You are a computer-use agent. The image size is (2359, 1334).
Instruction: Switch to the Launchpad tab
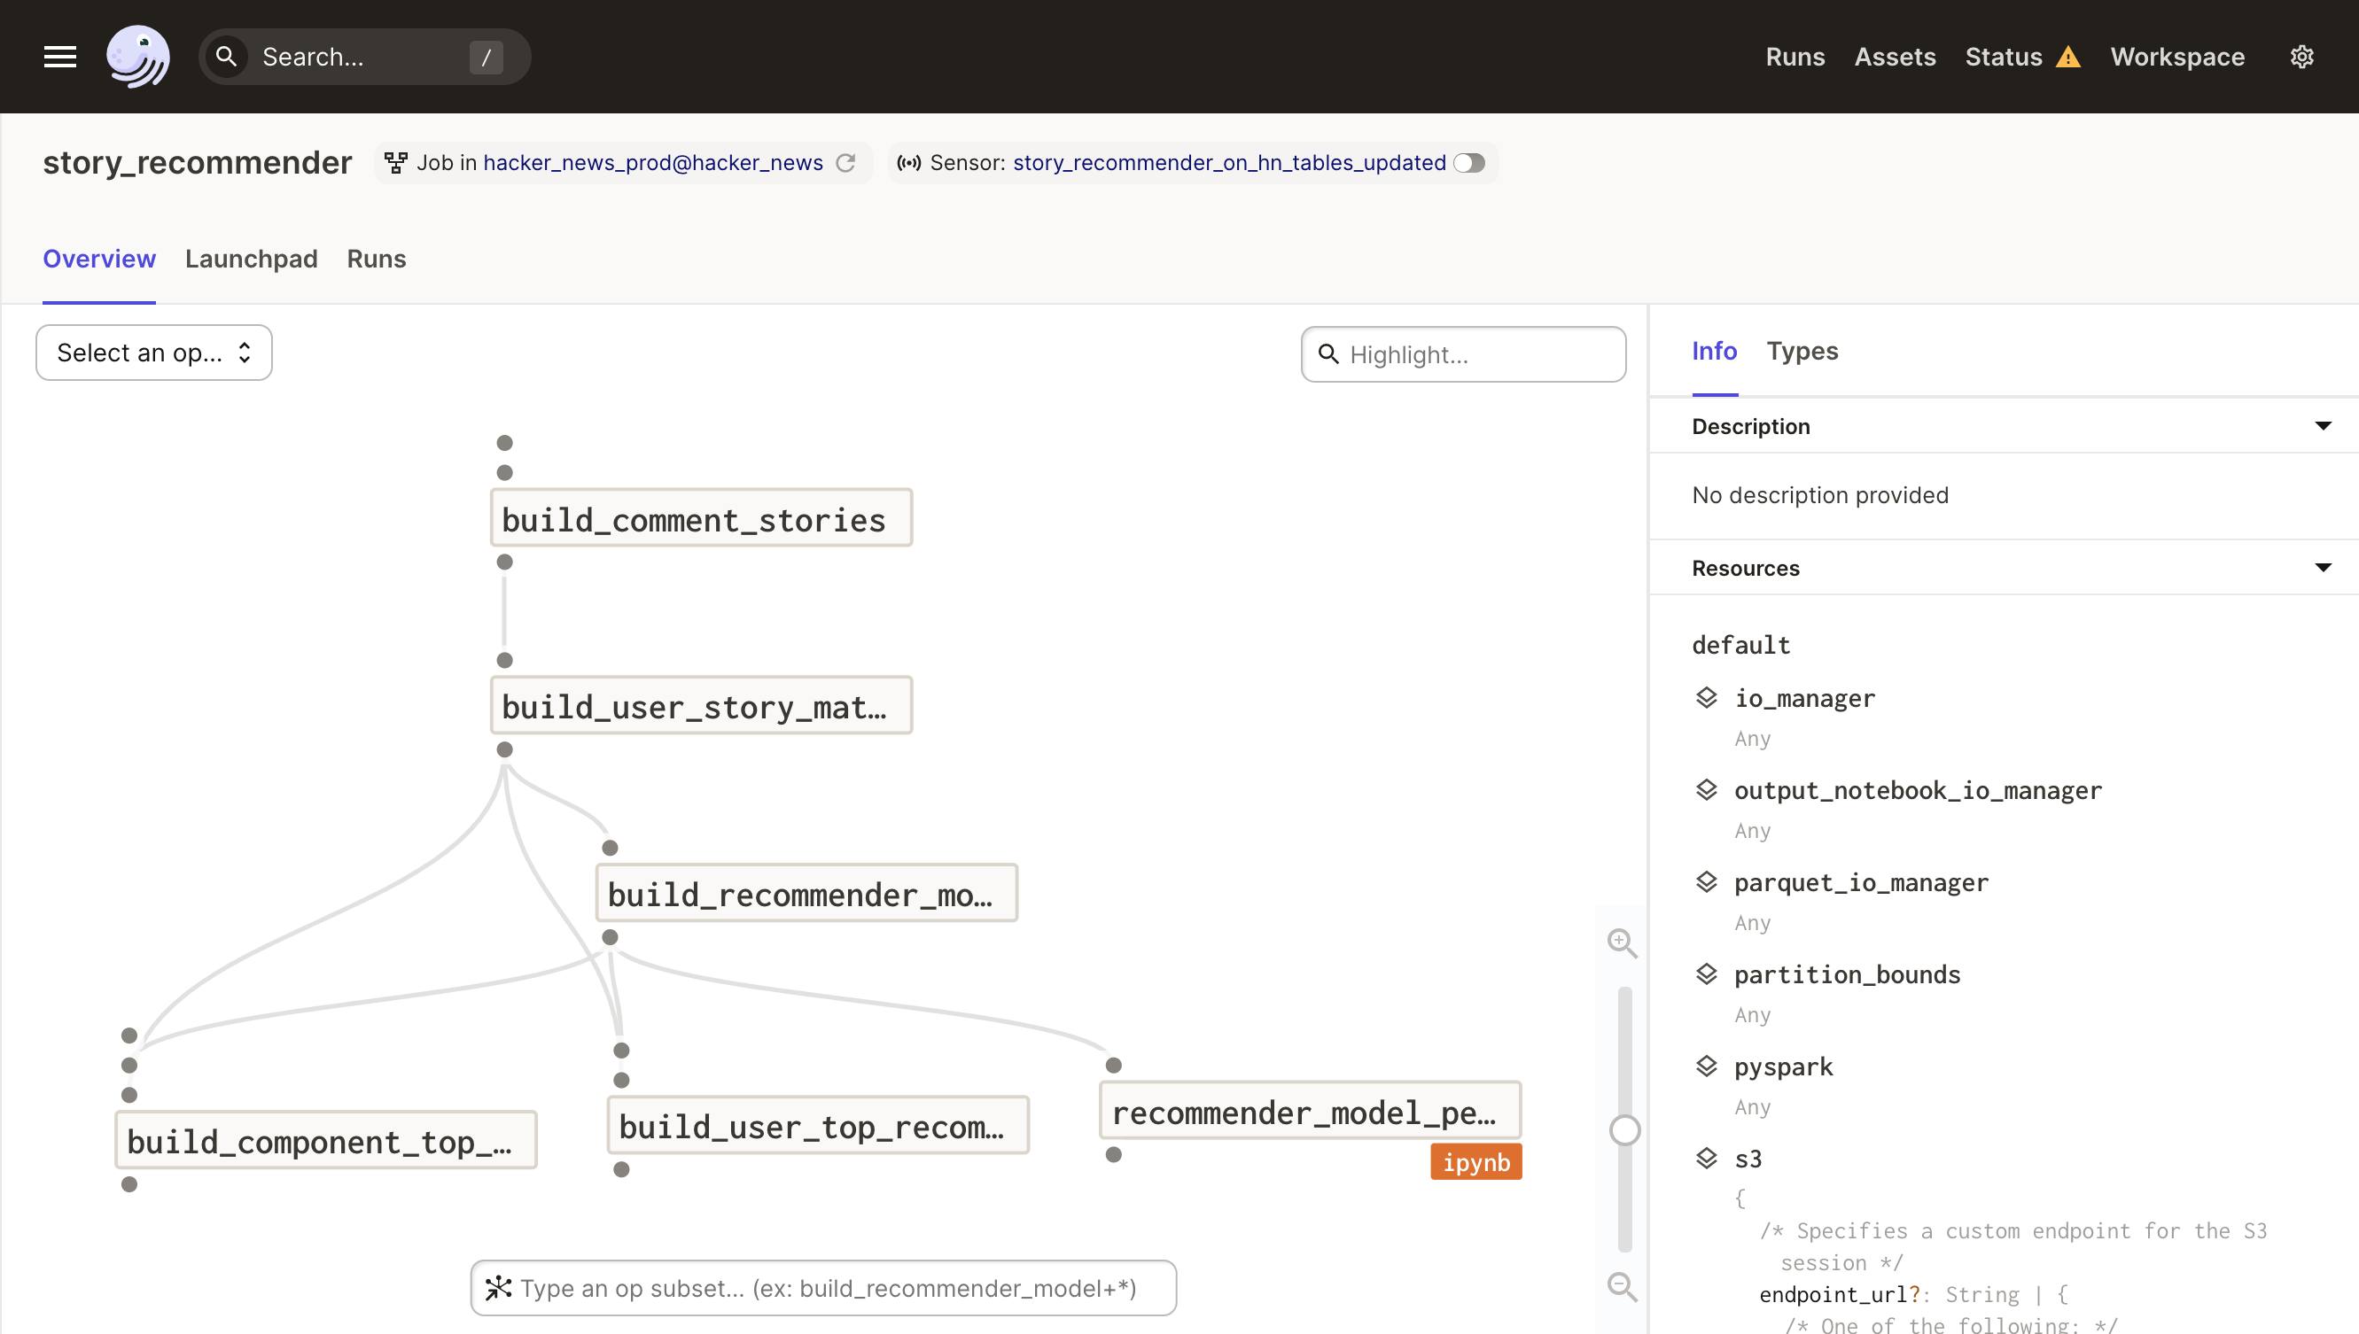click(x=251, y=260)
